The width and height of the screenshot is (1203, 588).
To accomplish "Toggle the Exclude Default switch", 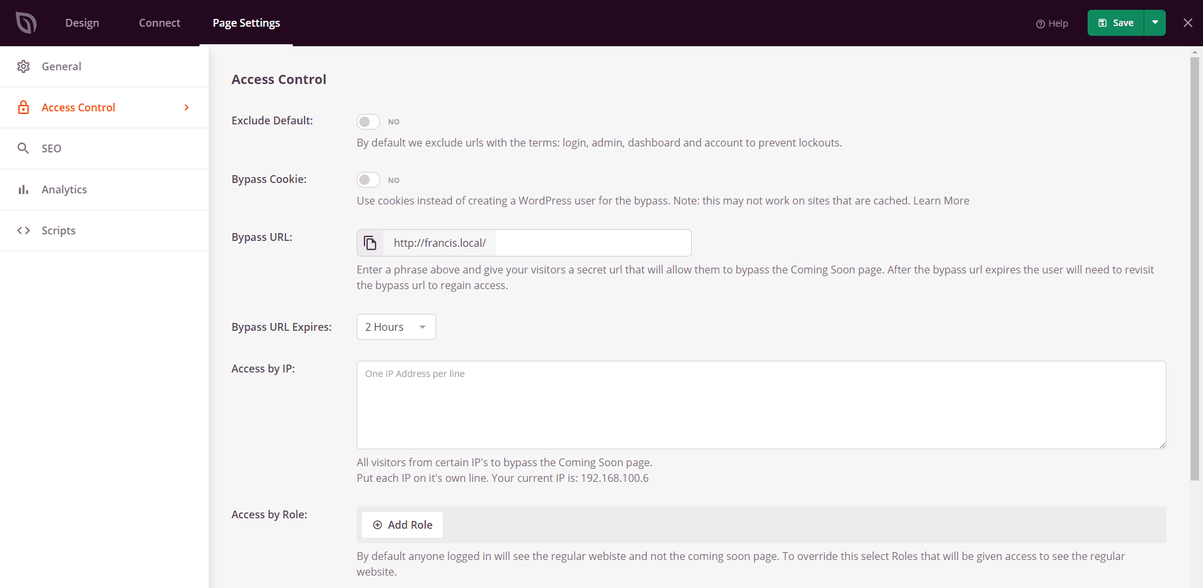I will 368,122.
